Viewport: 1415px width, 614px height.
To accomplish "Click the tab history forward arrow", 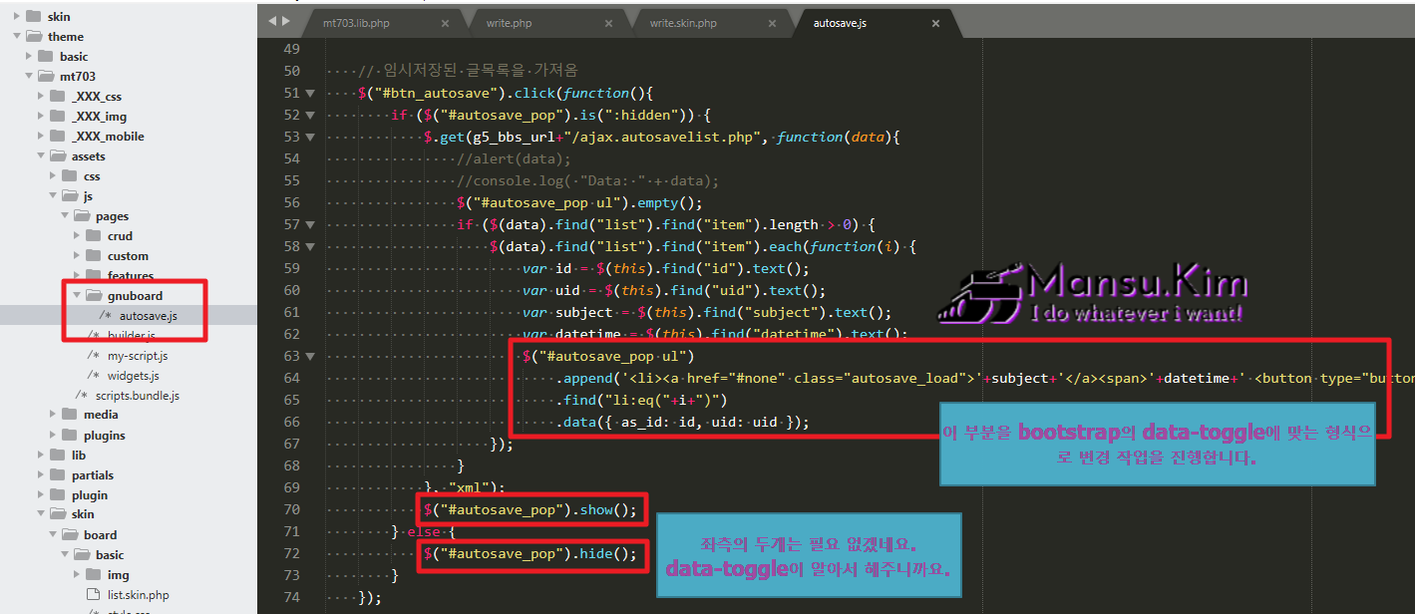I will 287,21.
